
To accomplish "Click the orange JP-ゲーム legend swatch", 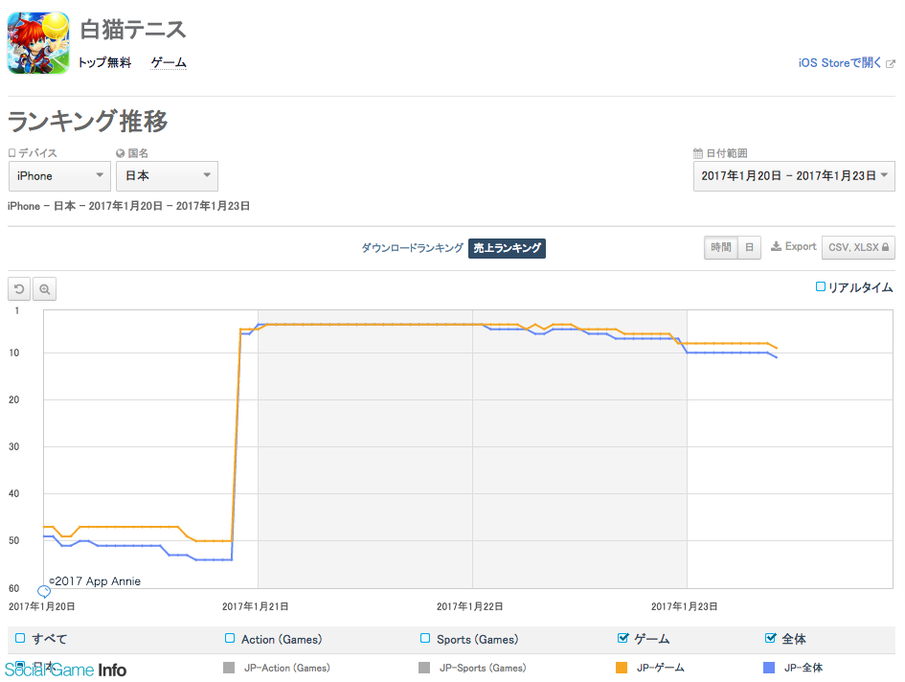I will click(622, 668).
